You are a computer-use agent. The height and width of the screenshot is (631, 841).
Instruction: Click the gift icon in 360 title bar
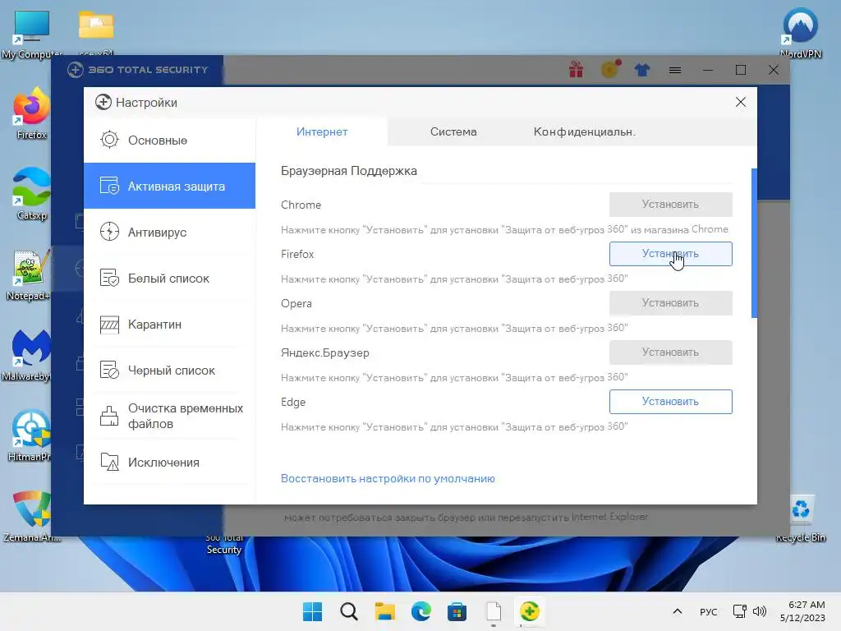577,70
